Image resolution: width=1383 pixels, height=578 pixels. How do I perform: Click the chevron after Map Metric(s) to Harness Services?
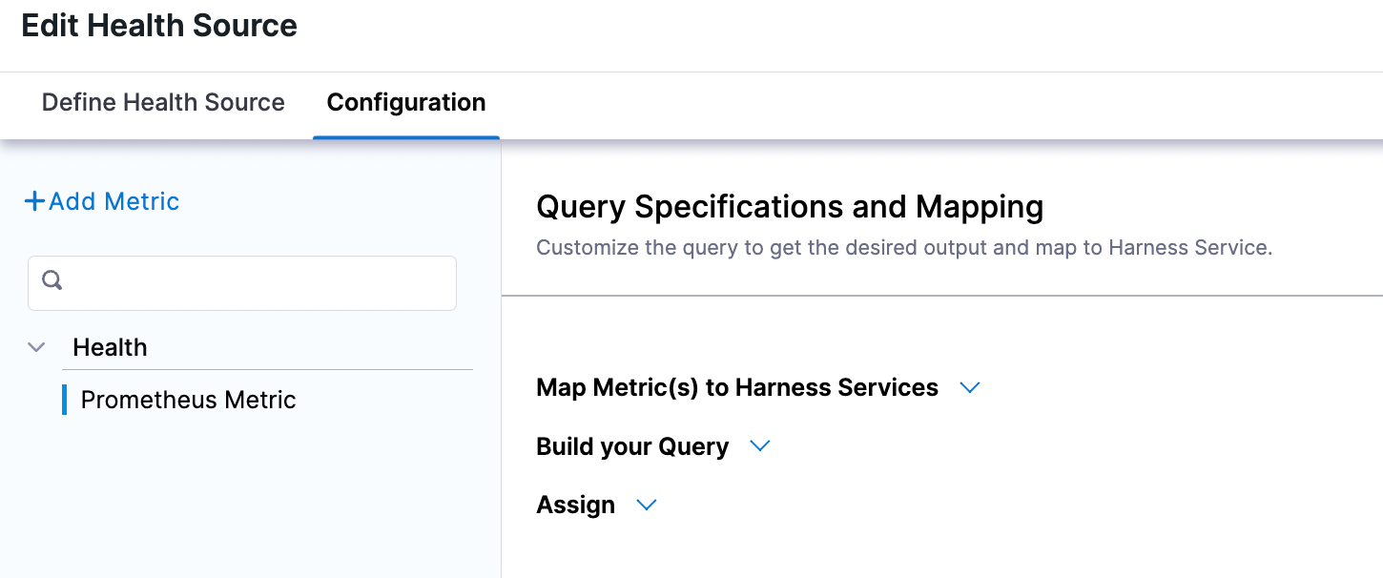970,387
